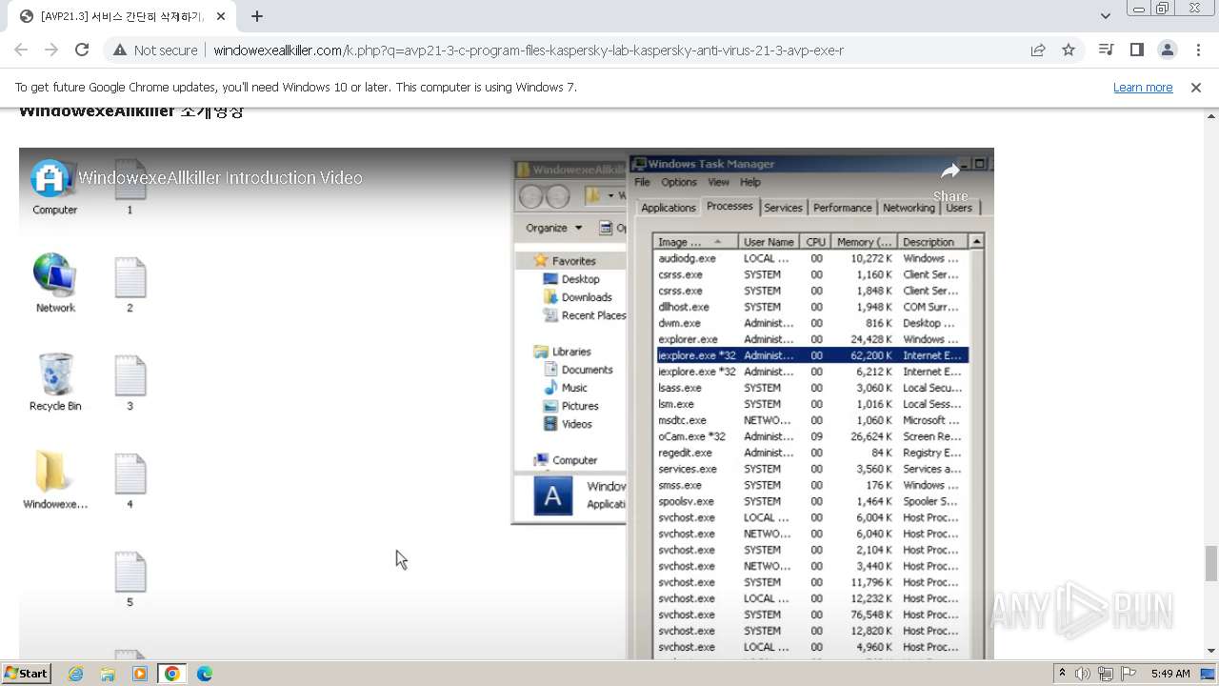Open a new tab with plus button

[x=257, y=16]
